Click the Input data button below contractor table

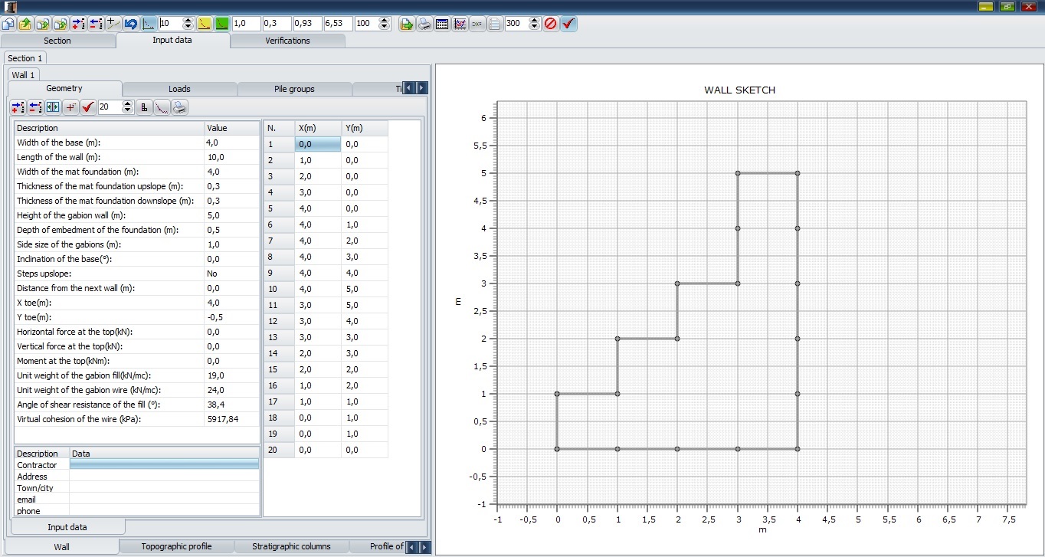67,527
